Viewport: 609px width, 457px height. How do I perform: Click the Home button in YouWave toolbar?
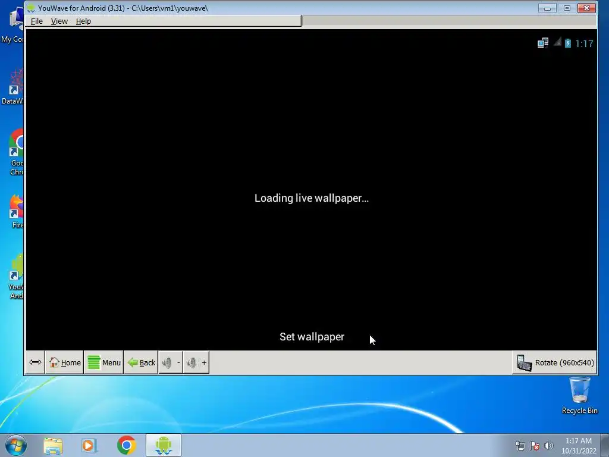[64, 362]
